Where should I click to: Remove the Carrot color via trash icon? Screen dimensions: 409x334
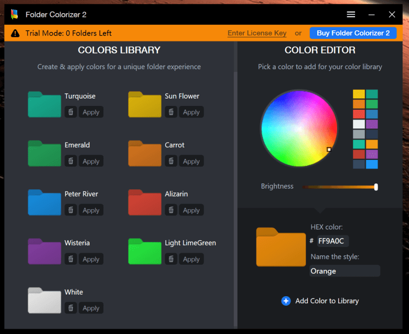coord(171,161)
